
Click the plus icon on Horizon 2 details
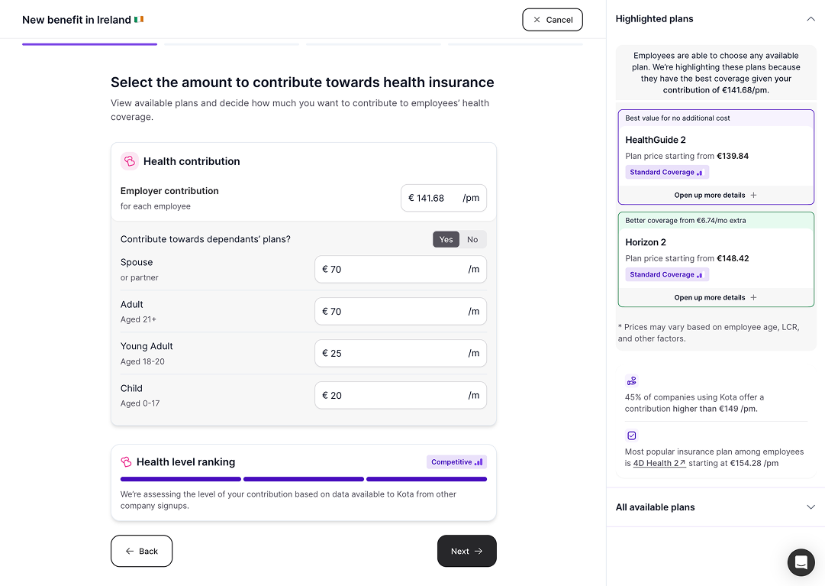(x=753, y=297)
